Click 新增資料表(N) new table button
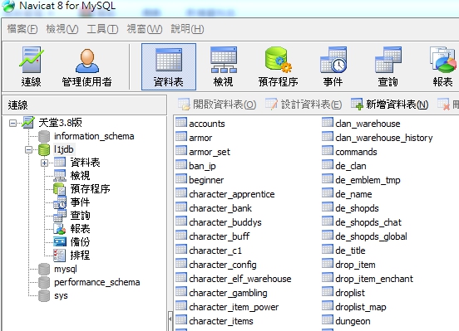459x331 pixels. pyautogui.click(x=390, y=104)
